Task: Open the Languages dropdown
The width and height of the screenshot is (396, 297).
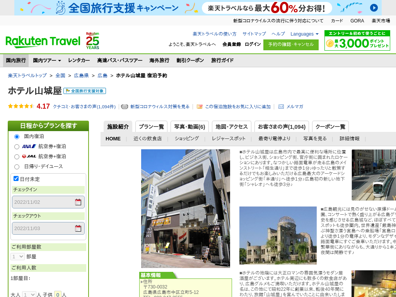Action: pyautogui.click(x=304, y=34)
